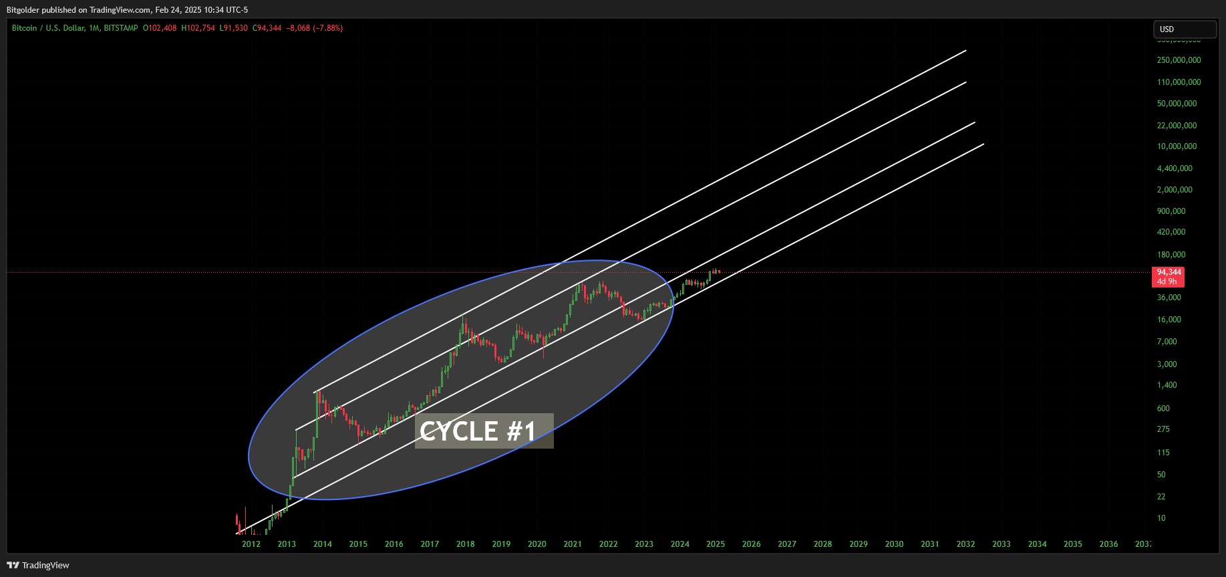
Task: Click the 2030 label on time axis
Action: pyautogui.click(x=895, y=544)
